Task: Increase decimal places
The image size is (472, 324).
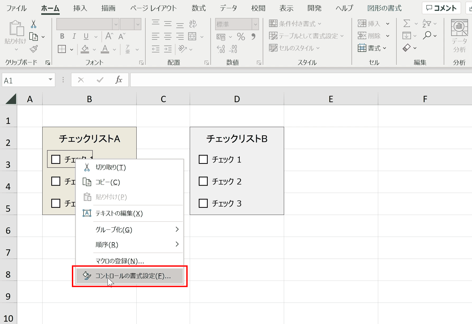Action: click(221, 49)
